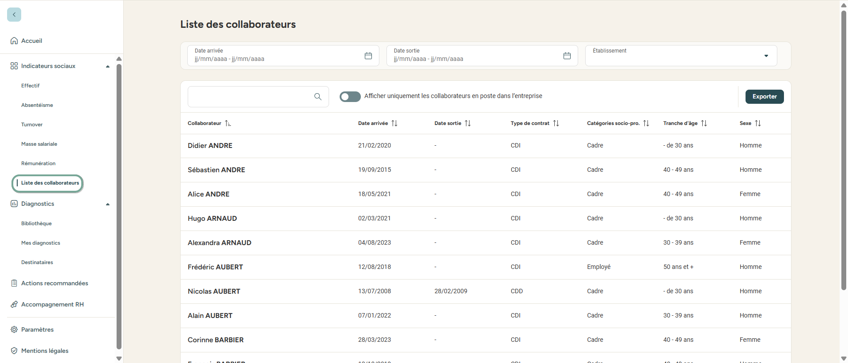Screen dimensions: 848x363
Task: Open the Turnover indicator page
Action: (32, 125)
